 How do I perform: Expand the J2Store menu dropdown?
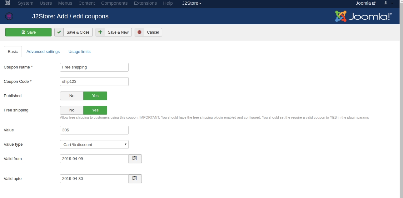(x=192, y=3)
